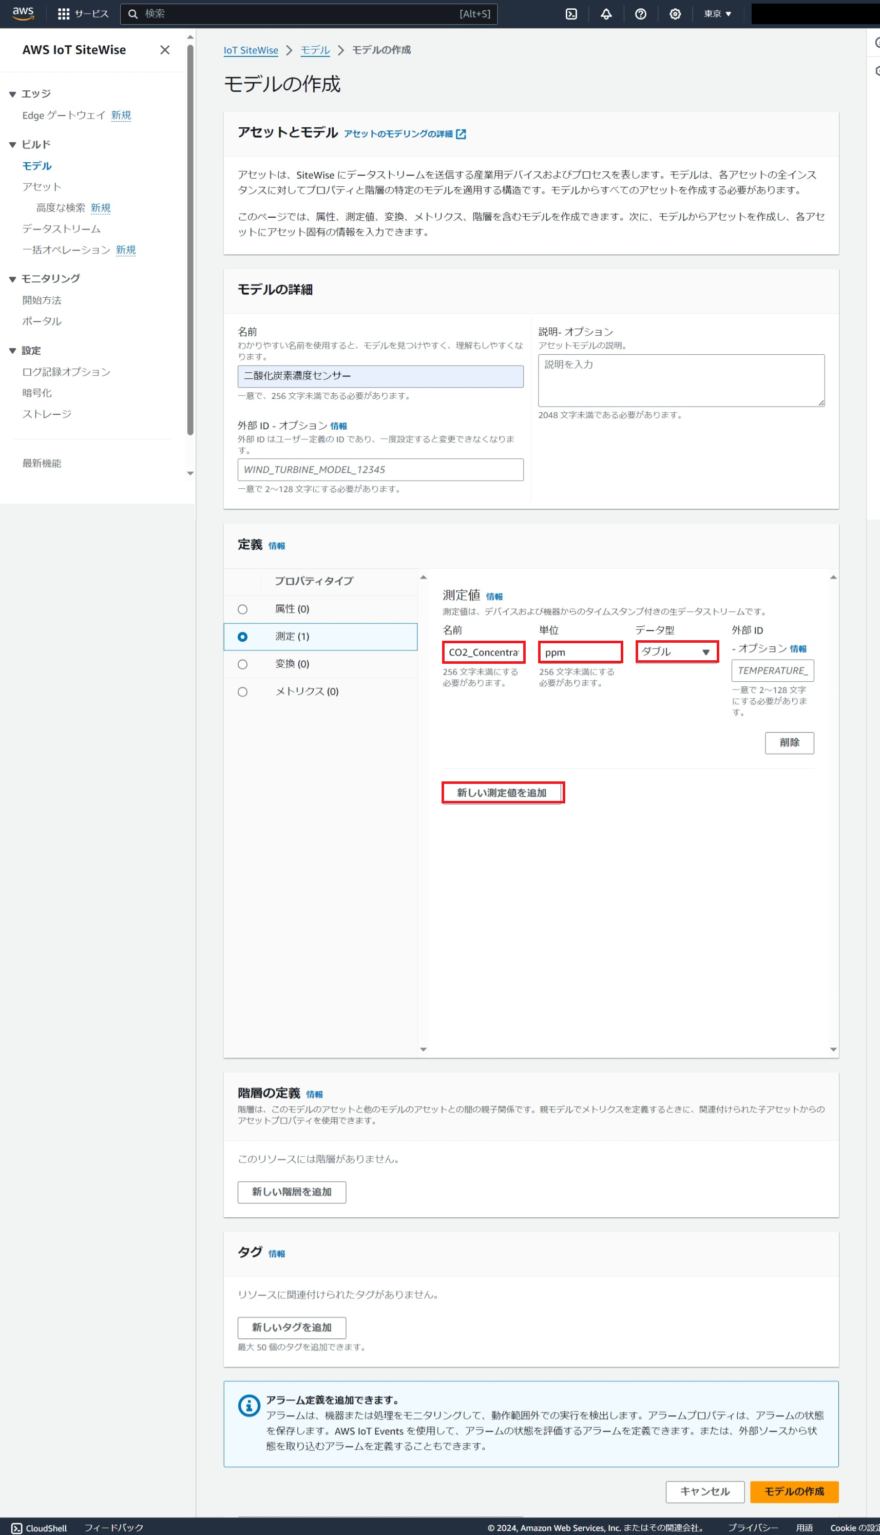Click the IoT SiteWise breadcrumb link
The height and width of the screenshot is (1535, 880).
[251, 50]
